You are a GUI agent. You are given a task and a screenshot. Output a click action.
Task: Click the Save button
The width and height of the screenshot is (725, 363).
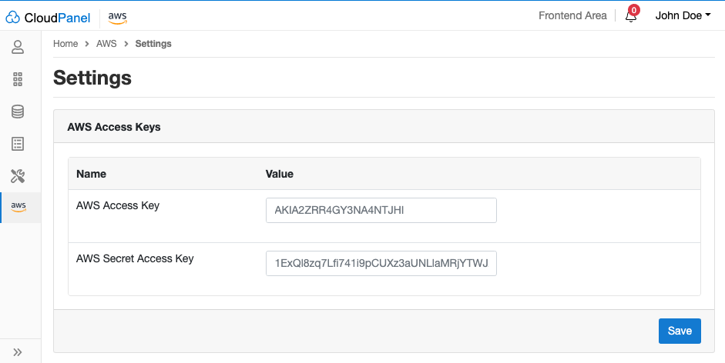click(680, 331)
